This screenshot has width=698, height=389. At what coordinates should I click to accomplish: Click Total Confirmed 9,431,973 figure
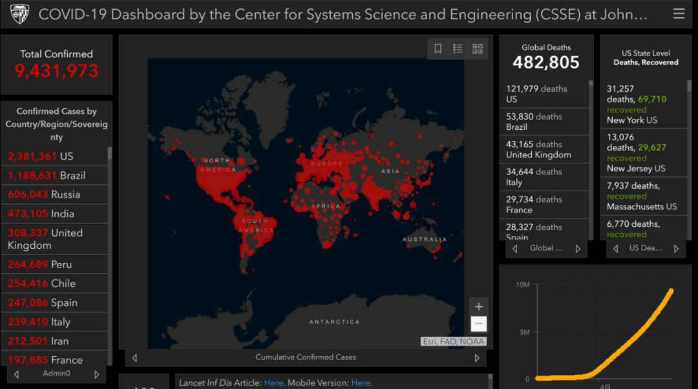click(56, 71)
